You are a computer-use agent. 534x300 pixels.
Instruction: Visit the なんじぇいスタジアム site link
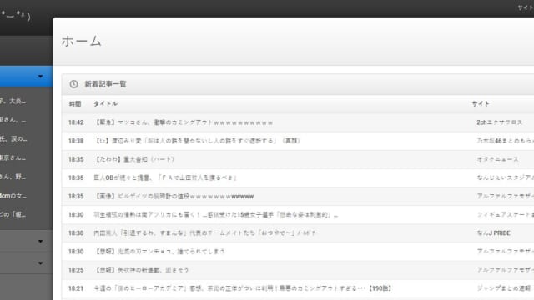[505, 177]
